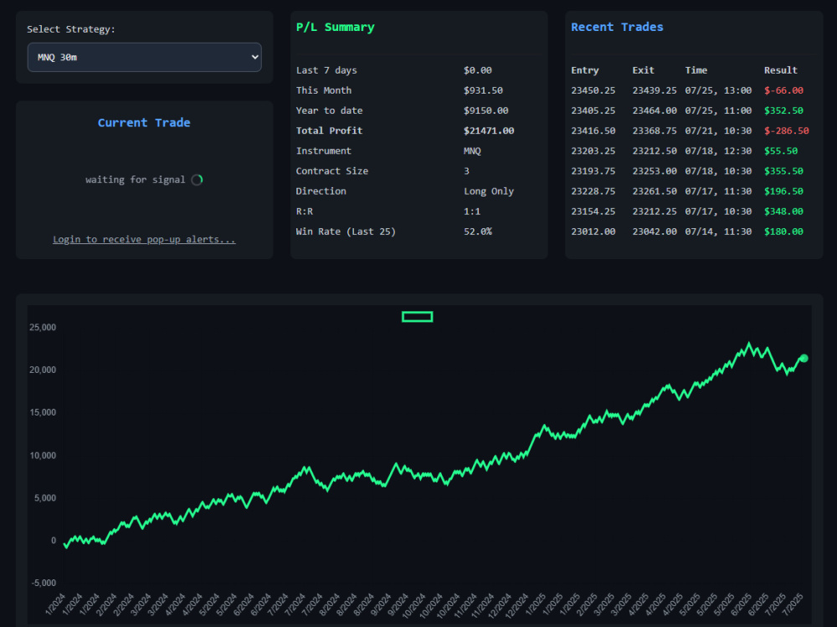Click the exit price 23464.00
Screen dimensions: 837x627
(655, 110)
